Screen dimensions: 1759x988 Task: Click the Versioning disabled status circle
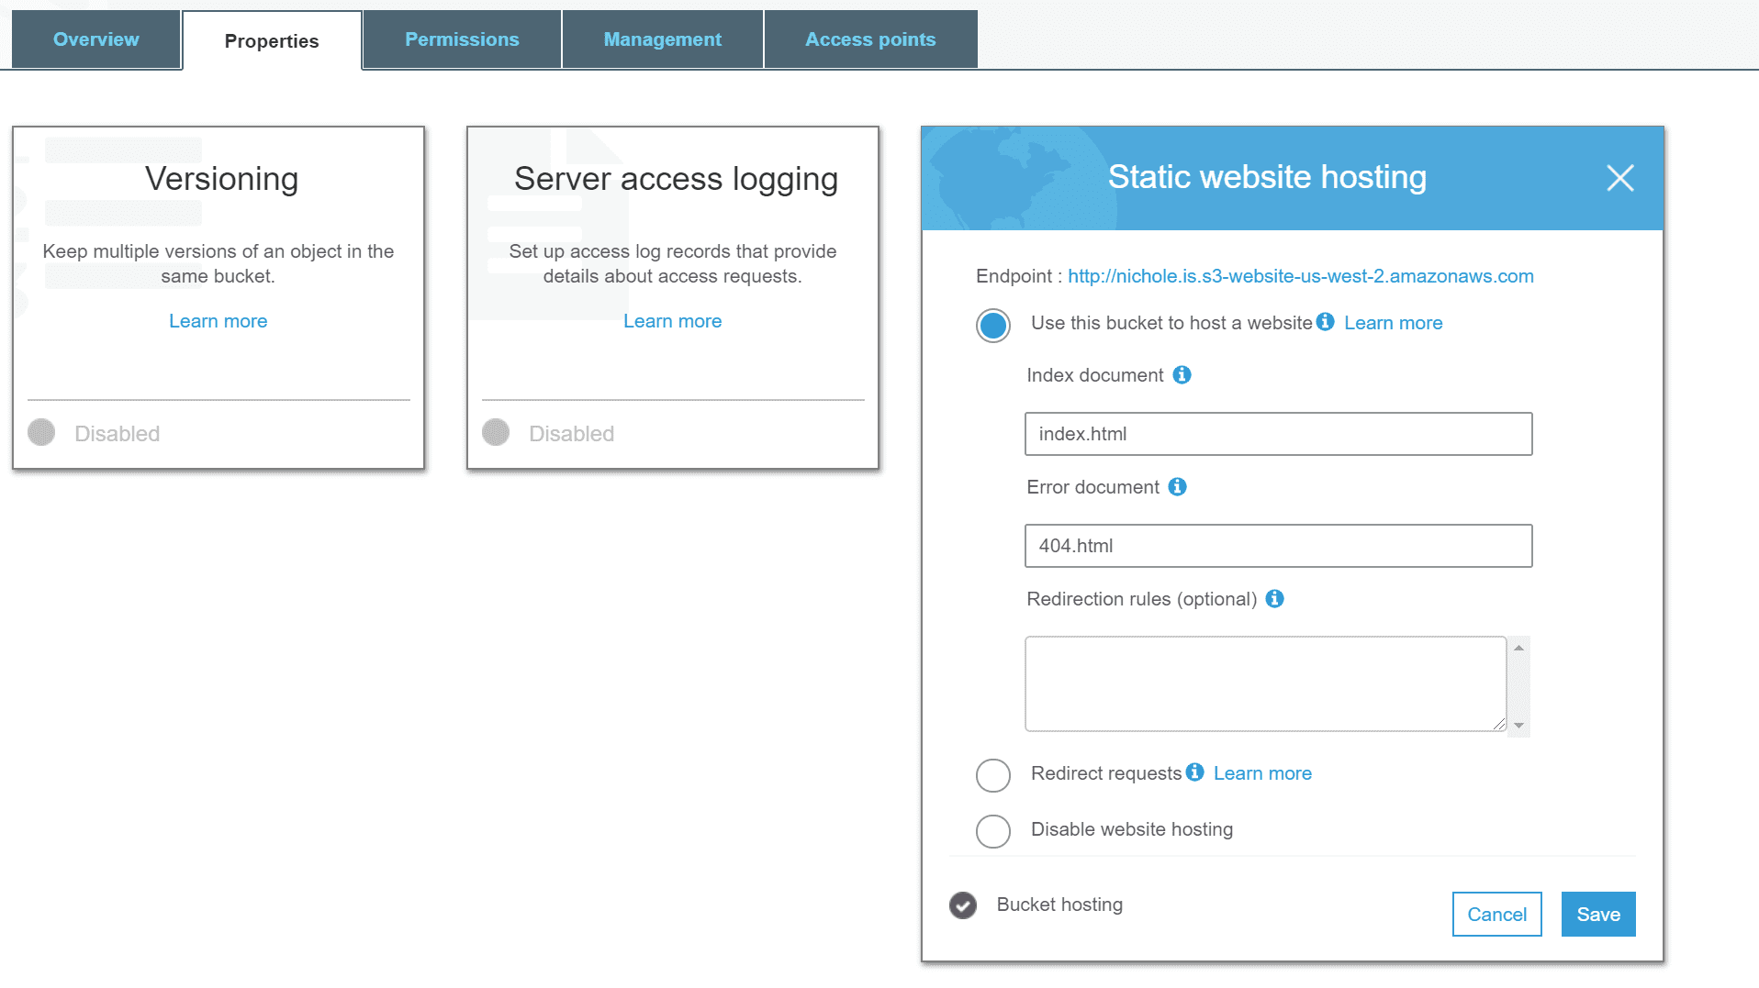pyautogui.click(x=41, y=433)
